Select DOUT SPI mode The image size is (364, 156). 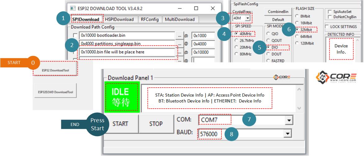coord(268,54)
